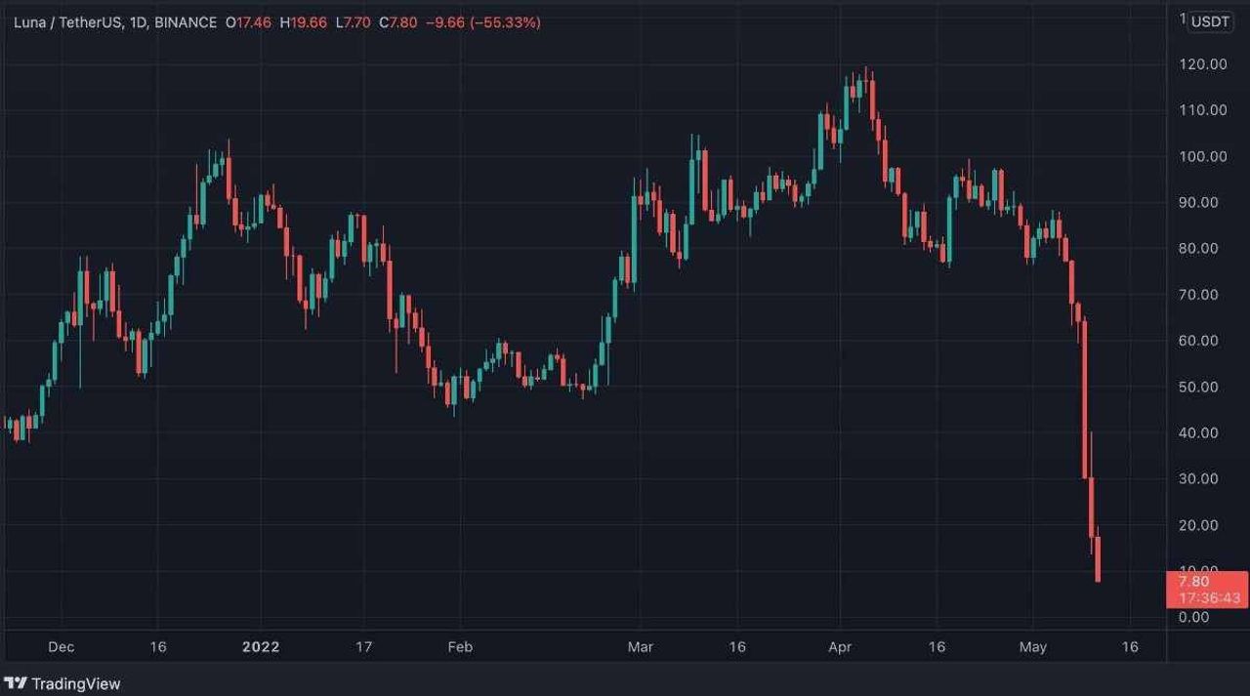Click the Apr date label on time axis
1250x696 pixels.
(x=839, y=647)
